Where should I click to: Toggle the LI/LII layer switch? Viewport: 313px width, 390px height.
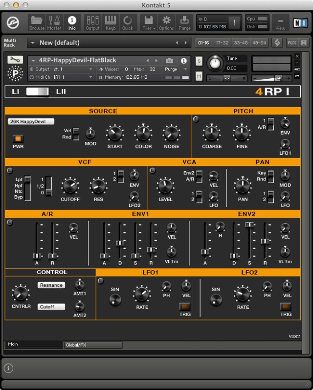[x=38, y=92]
